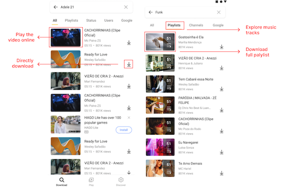Image resolution: width=284 pixels, height=188 pixels.
Task: Go back from the Funk search
Action: click(151, 12)
